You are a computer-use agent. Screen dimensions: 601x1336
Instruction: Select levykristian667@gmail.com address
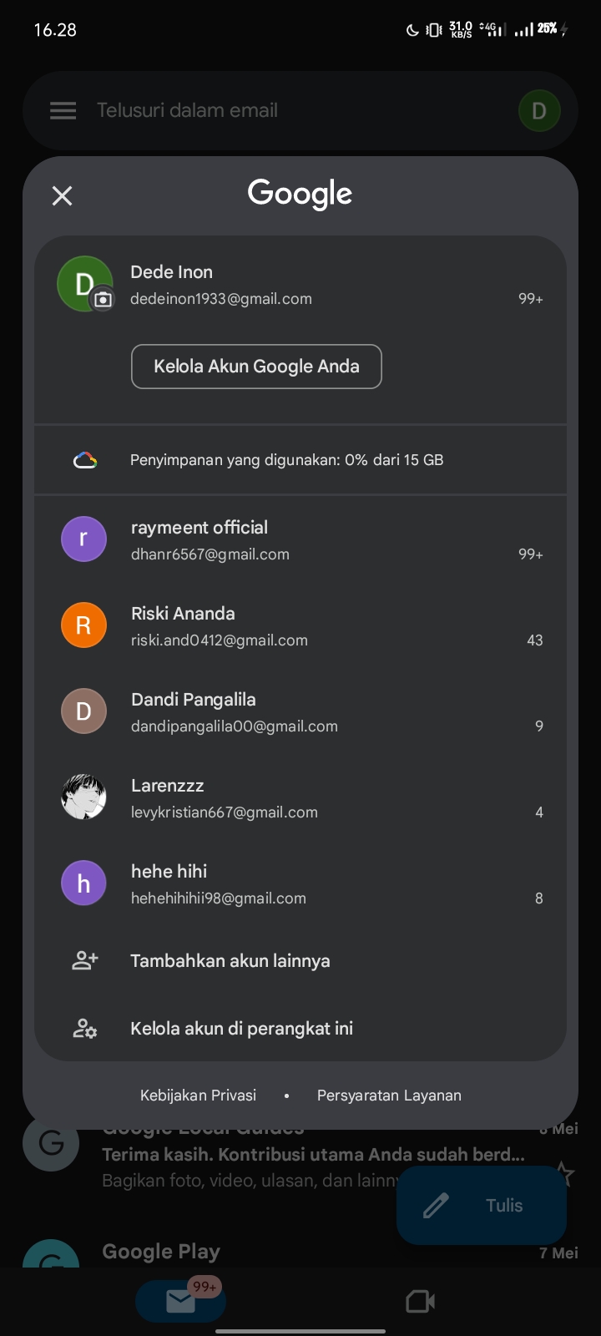pos(225,812)
